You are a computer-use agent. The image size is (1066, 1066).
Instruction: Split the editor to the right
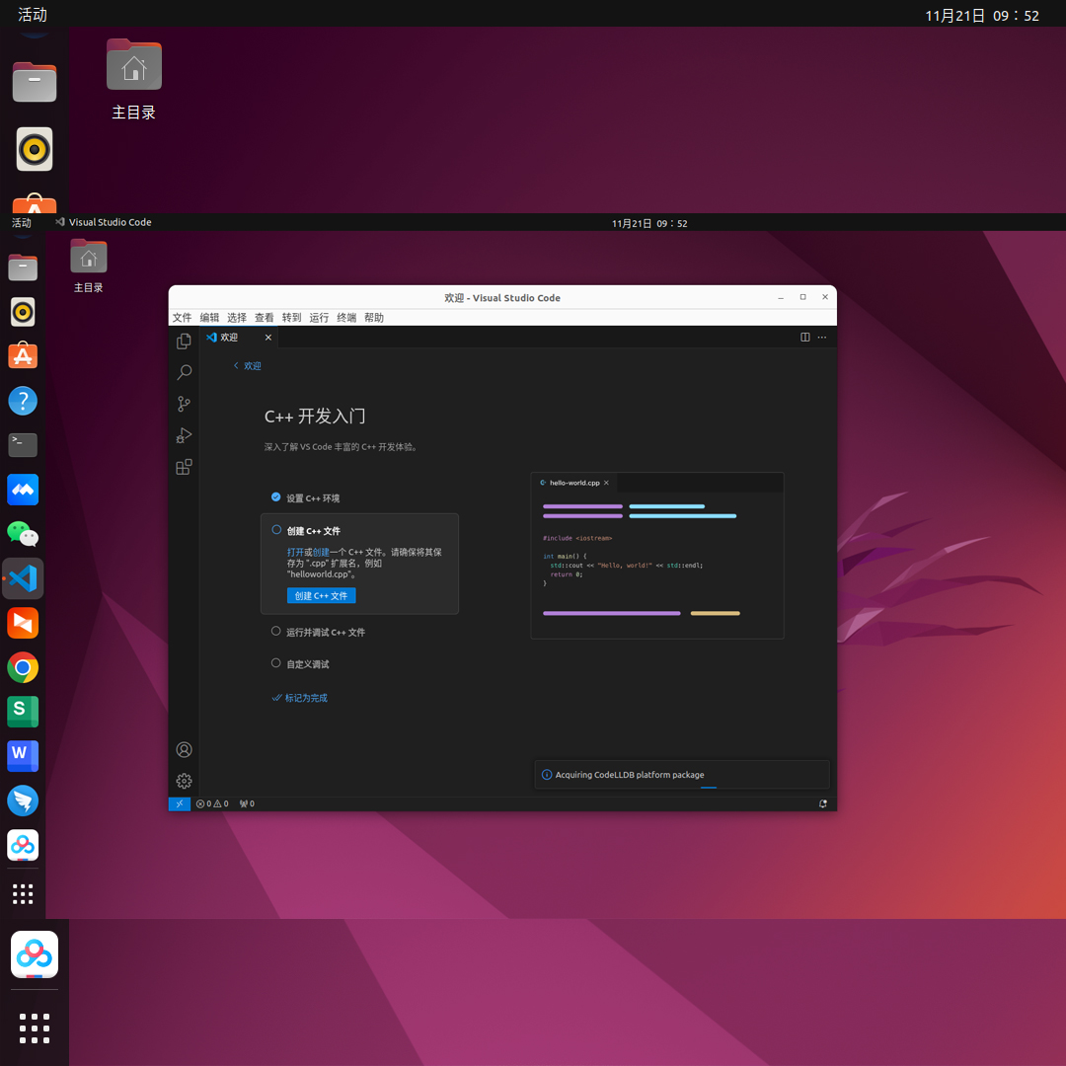pyautogui.click(x=805, y=338)
